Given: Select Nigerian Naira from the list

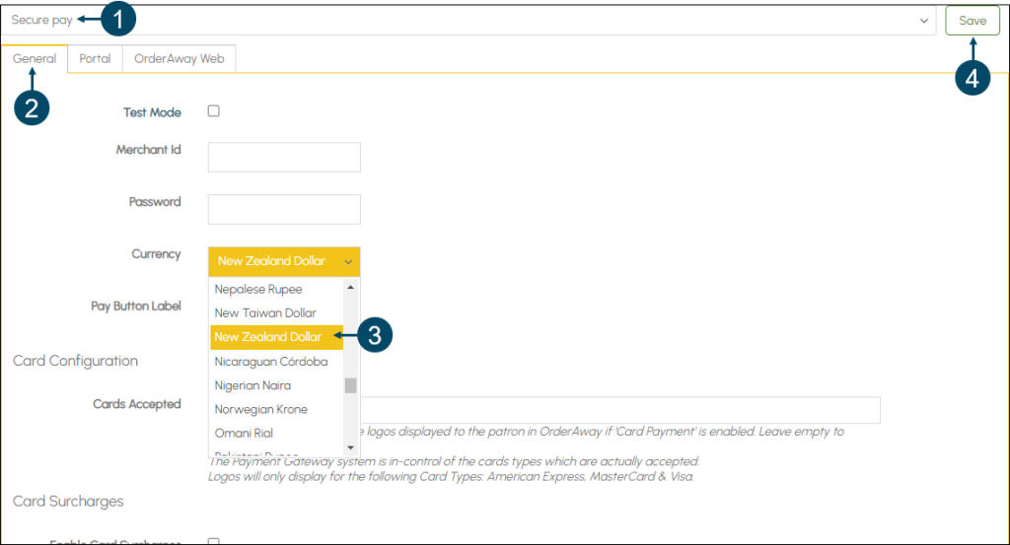Looking at the screenshot, I should (x=252, y=385).
